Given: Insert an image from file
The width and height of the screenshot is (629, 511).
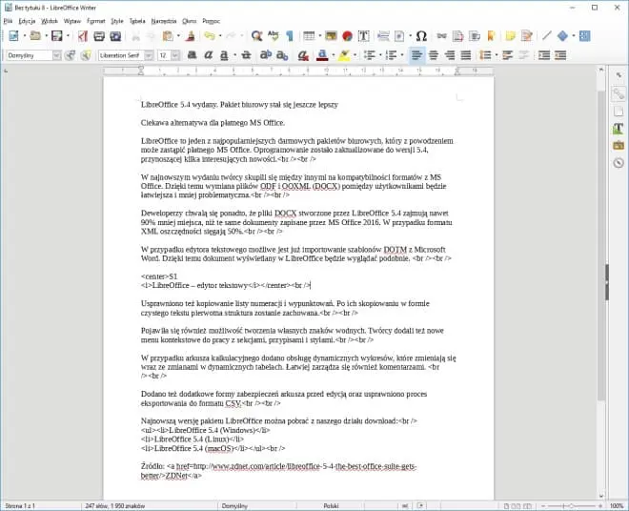Looking at the screenshot, I should pyautogui.click(x=331, y=36).
